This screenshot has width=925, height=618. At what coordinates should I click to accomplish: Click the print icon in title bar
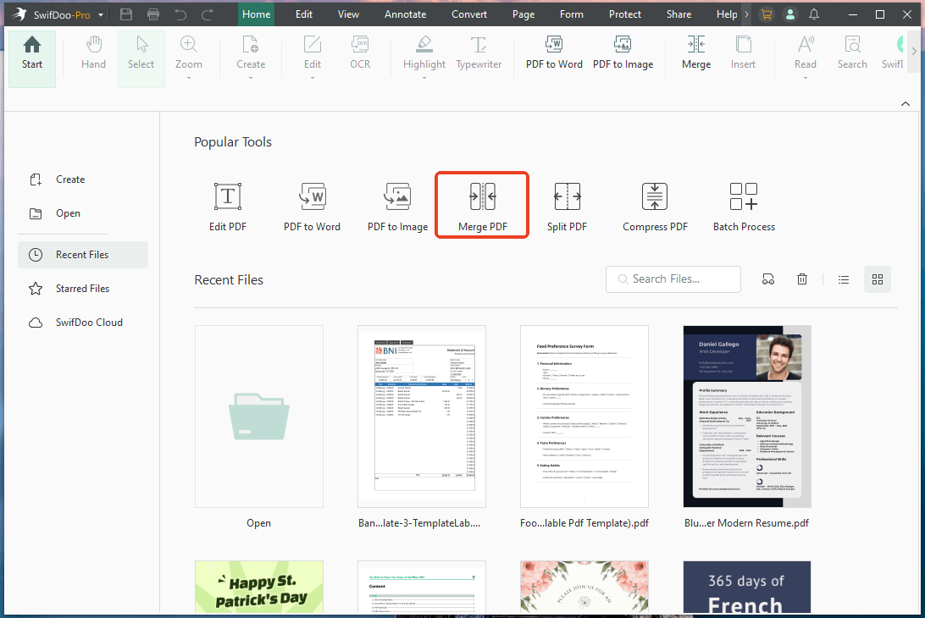pyautogui.click(x=153, y=14)
